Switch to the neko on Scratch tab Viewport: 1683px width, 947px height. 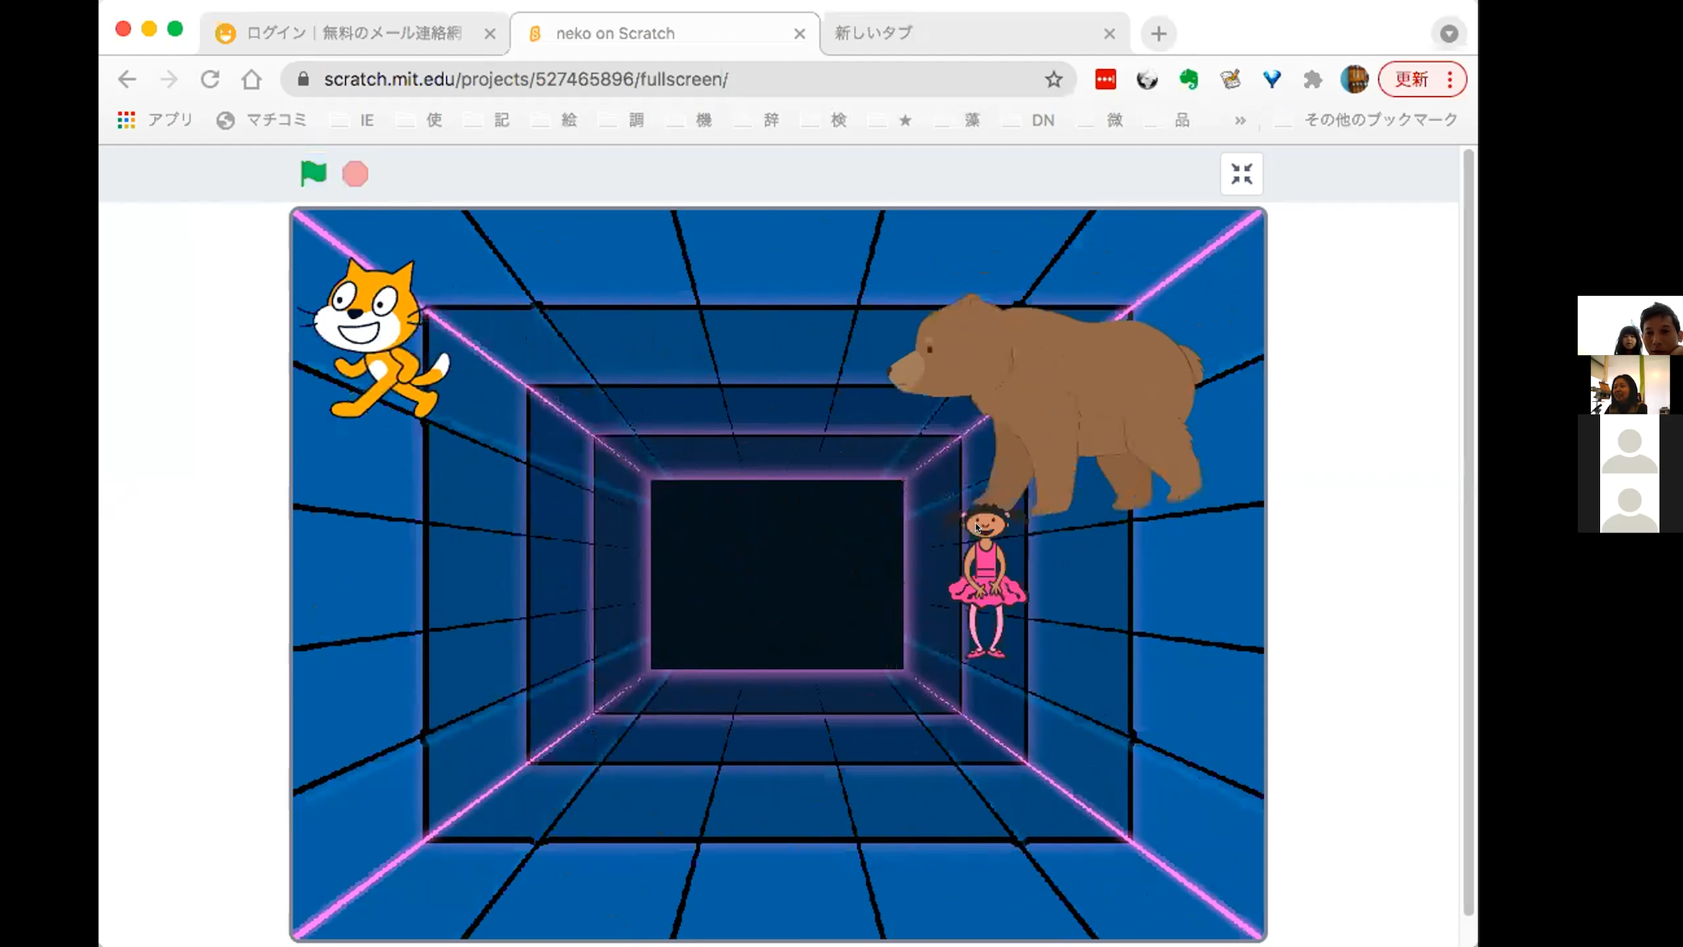664,33
